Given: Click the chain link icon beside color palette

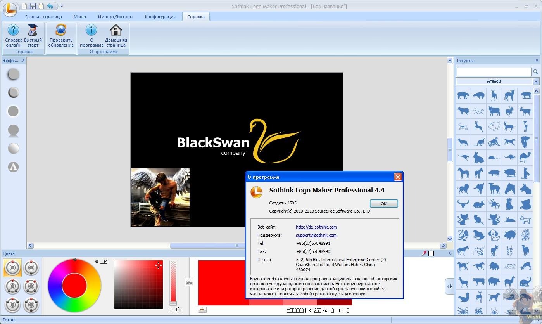Looking at the screenshot, I should point(189,283).
